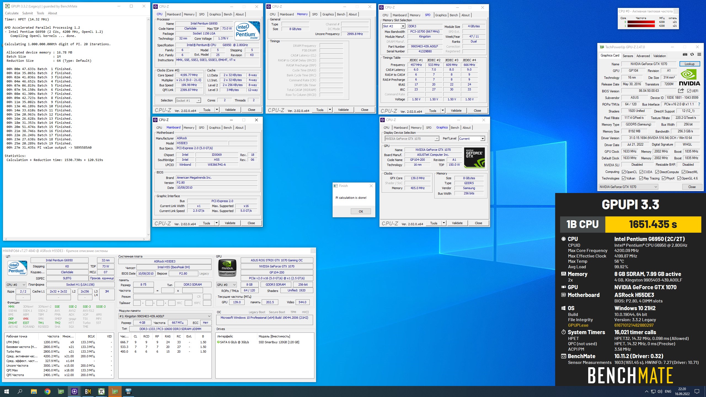
Task: Click the yellow GPUPI.exe link in BenchMate
Action: 578,325
